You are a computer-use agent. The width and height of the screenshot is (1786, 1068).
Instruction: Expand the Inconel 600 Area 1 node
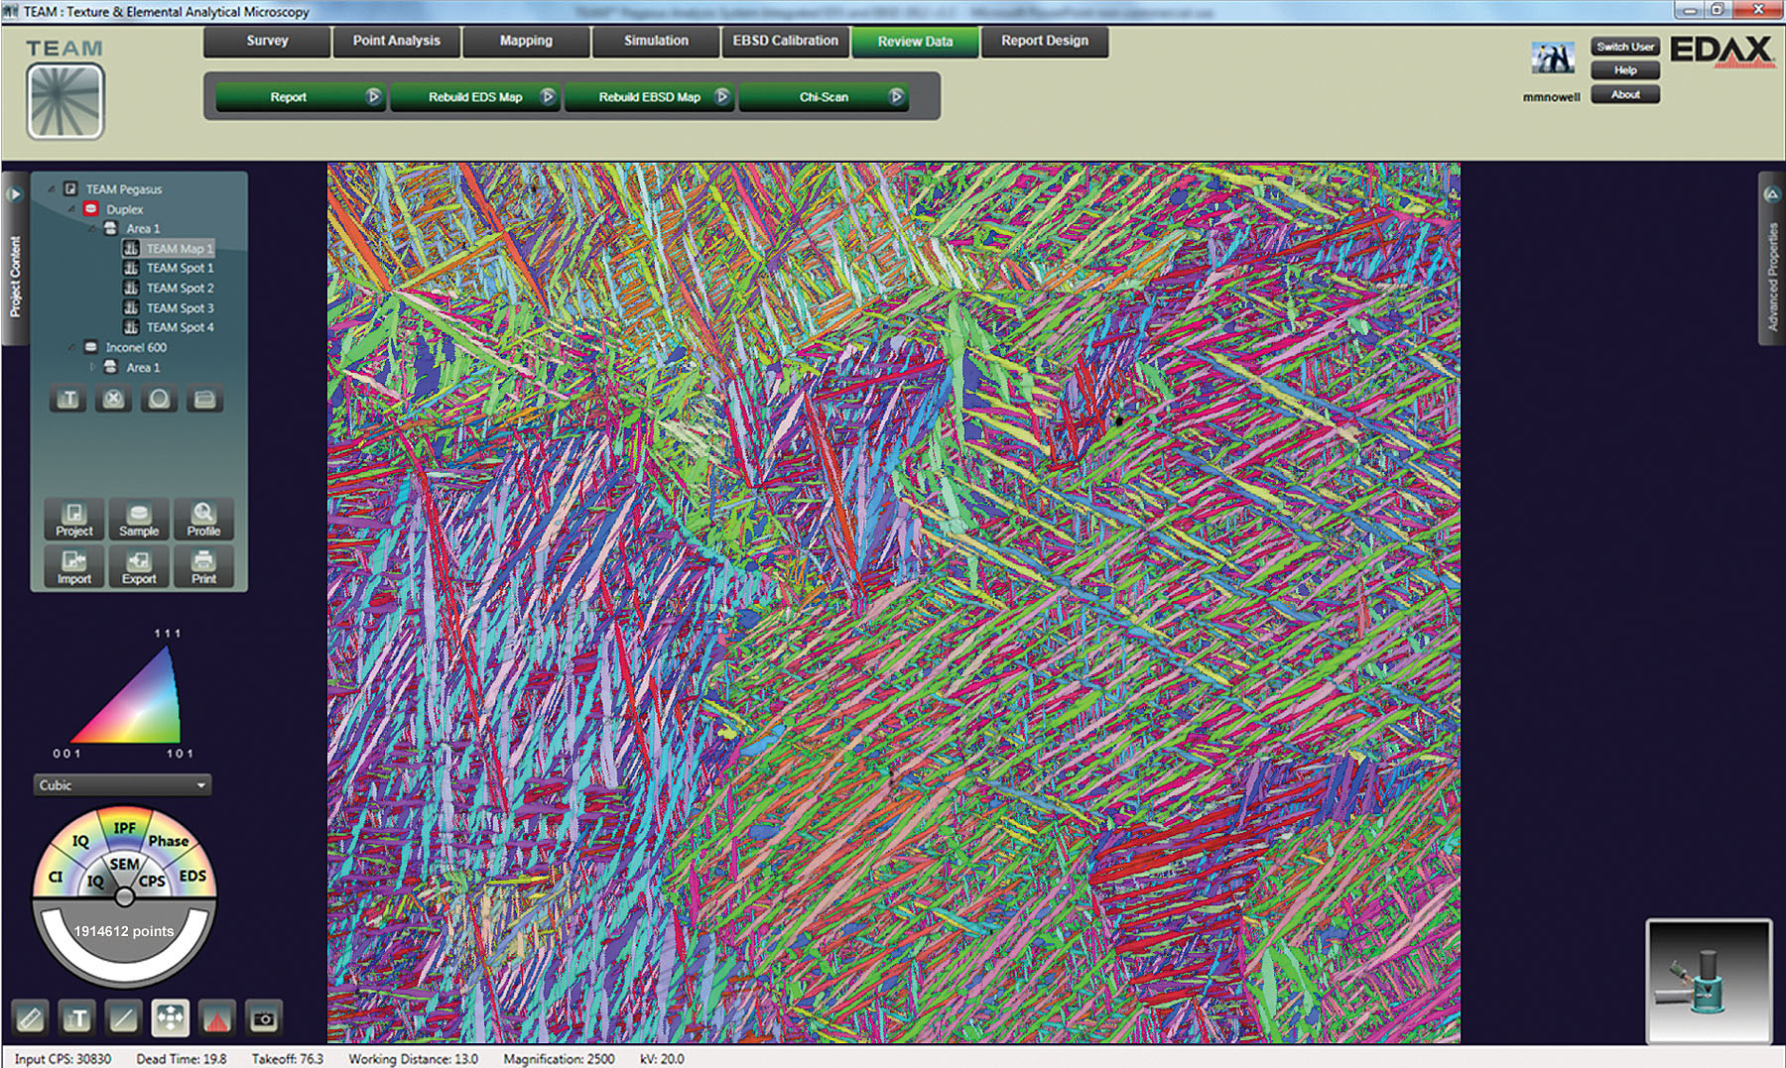pos(93,367)
